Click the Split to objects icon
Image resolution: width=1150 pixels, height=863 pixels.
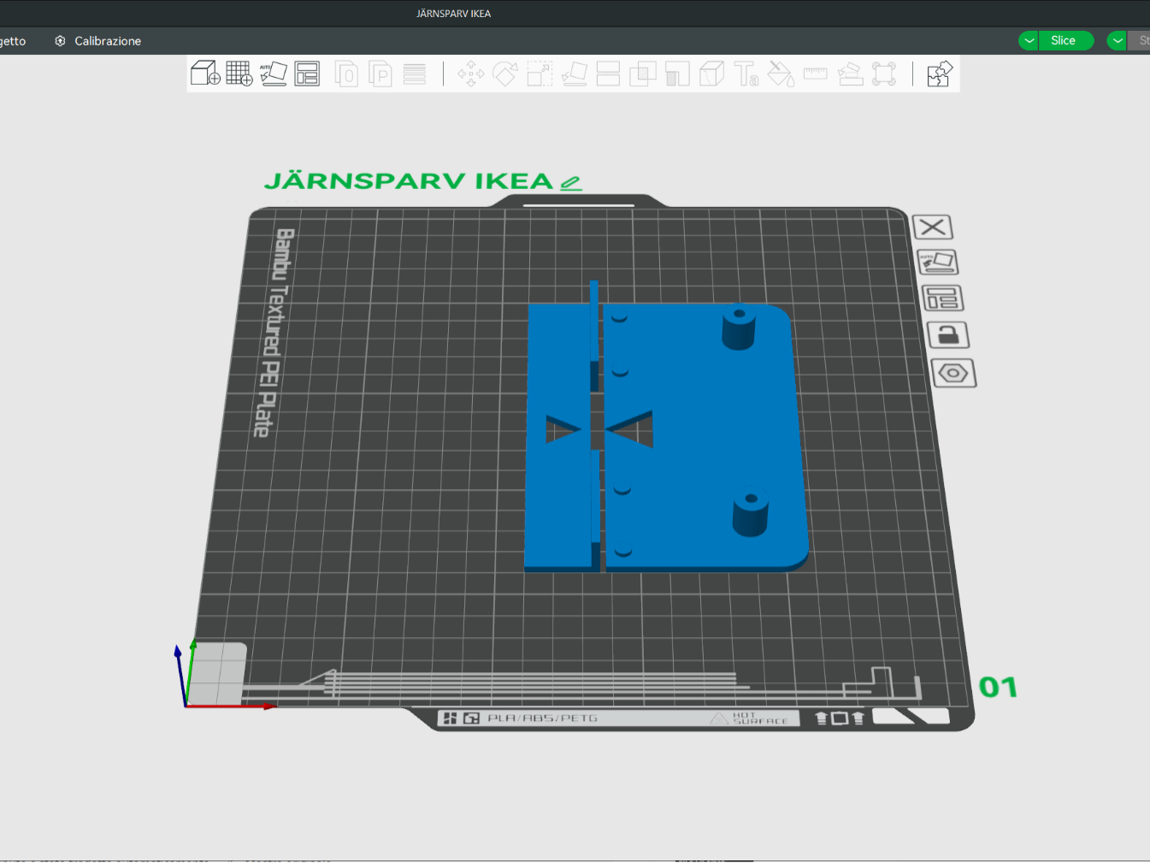pos(346,74)
